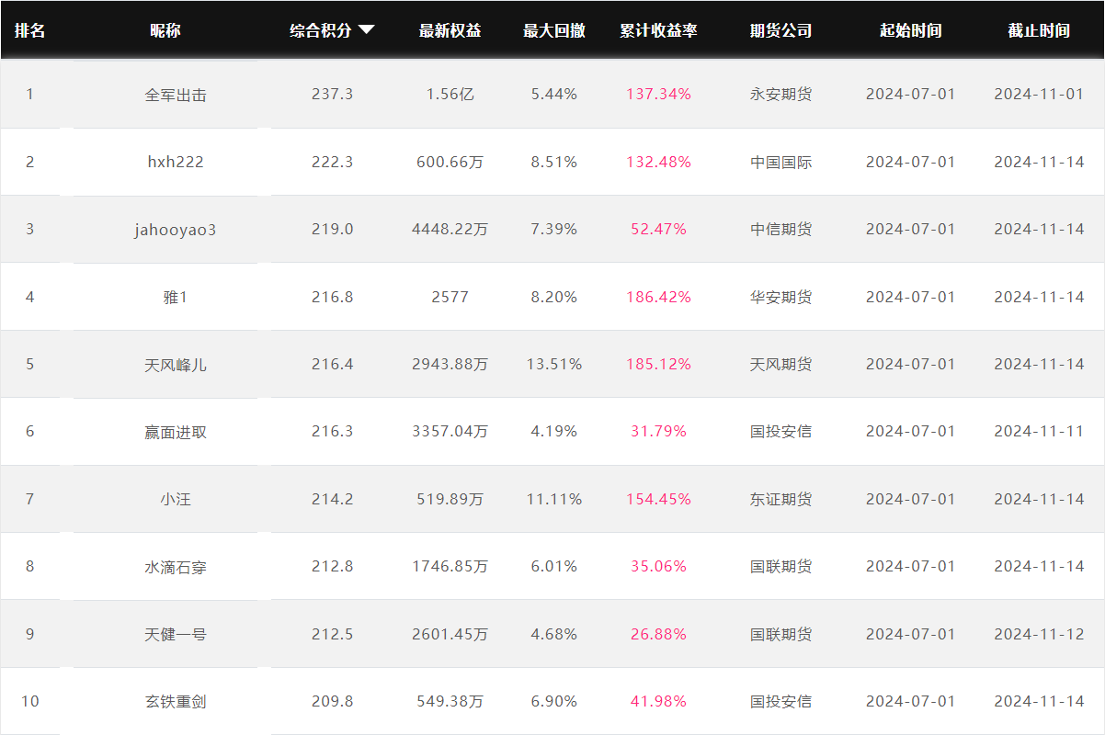Select futures company 永安期货

click(781, 95)
